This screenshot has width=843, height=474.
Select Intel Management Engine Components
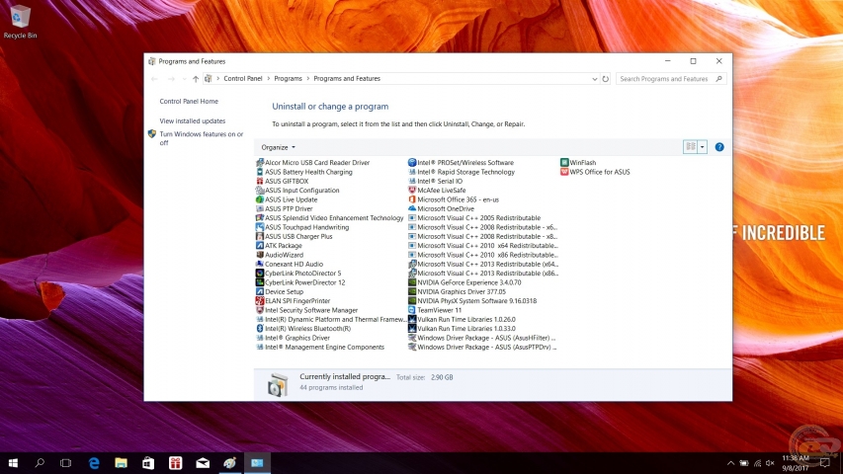(x=320, y=348)
